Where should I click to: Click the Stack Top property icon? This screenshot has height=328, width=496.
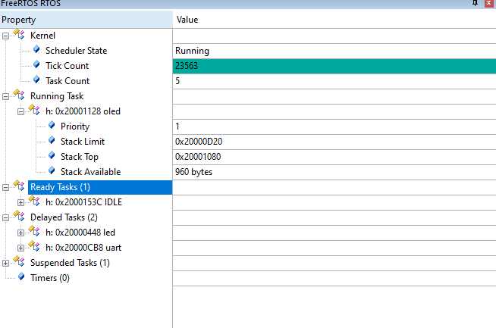(52, 155)
